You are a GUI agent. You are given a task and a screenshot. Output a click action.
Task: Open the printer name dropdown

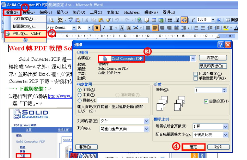tap(193, 59)
